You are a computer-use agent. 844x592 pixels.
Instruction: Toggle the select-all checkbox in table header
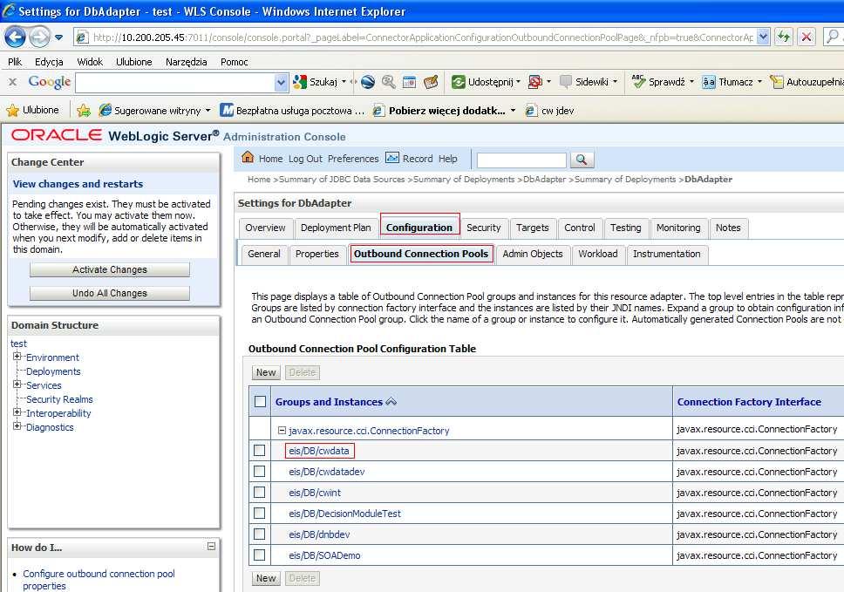[260, 401]
